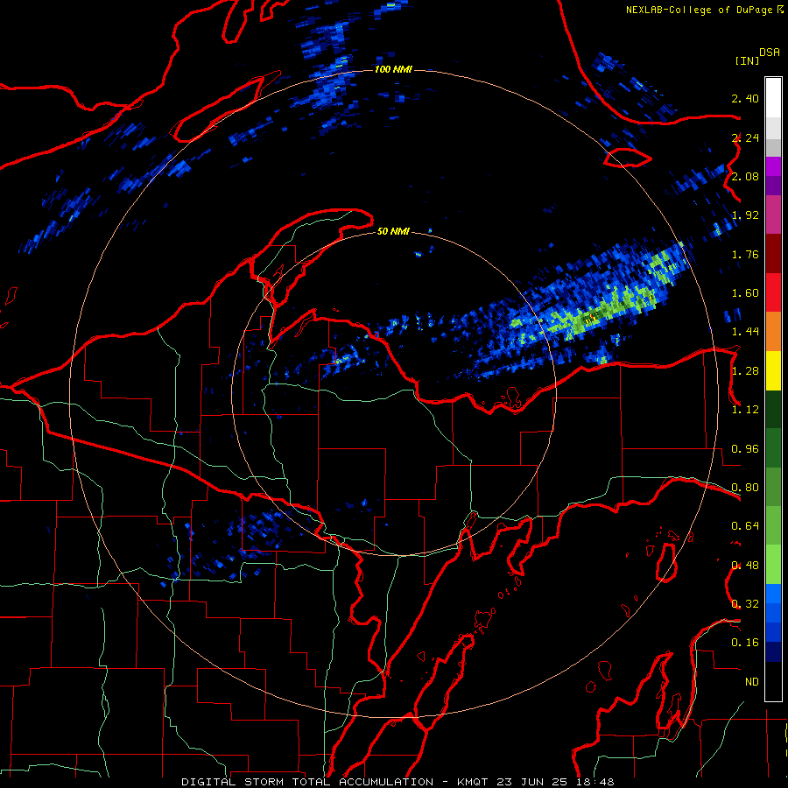The height and width of the screenshot is (788, 788).
Task: Select the orange swatch near 1.44
Action: (x=773, y=332)
